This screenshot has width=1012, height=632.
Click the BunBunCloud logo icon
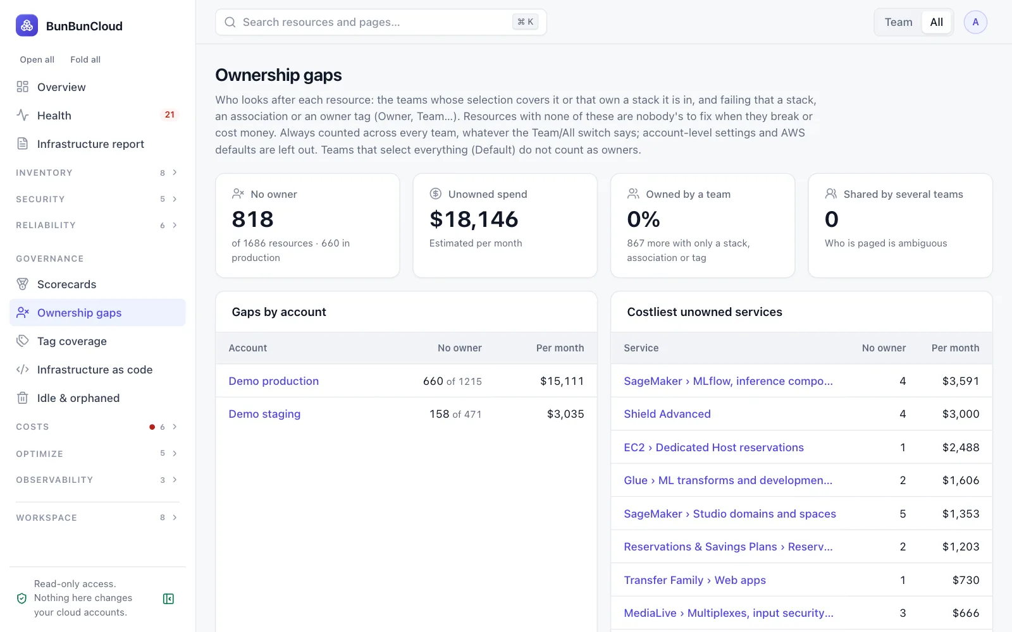[x=27, y=26]
